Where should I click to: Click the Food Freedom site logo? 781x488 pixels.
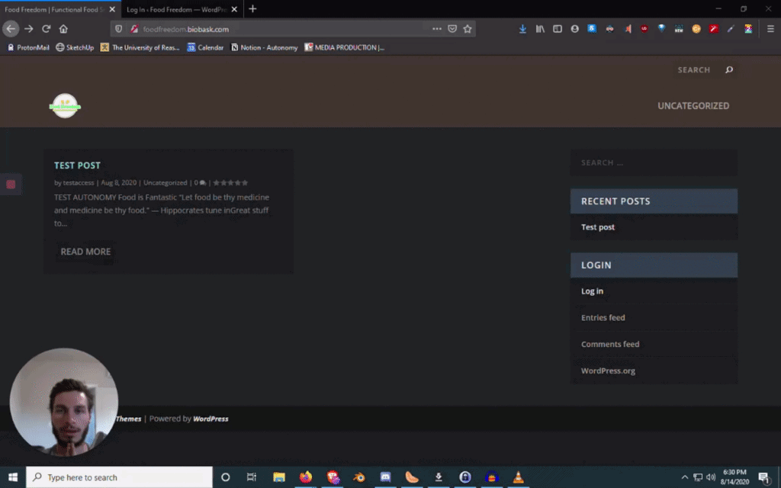click(66, 105)
